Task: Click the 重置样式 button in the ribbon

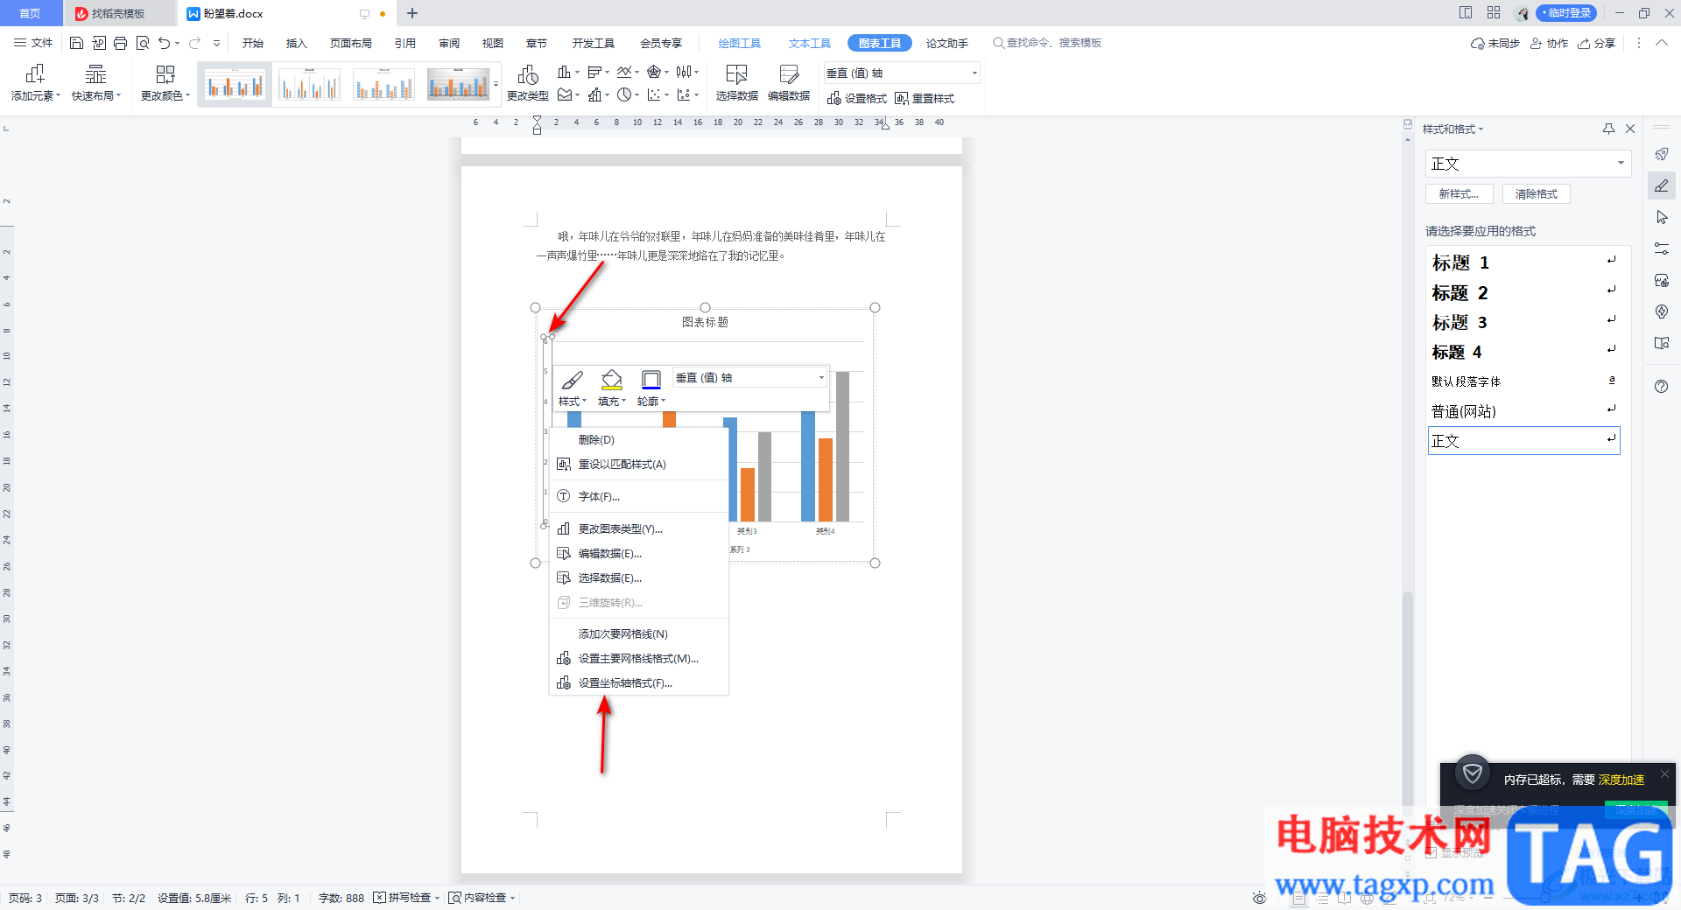Action: coord(925,98)
